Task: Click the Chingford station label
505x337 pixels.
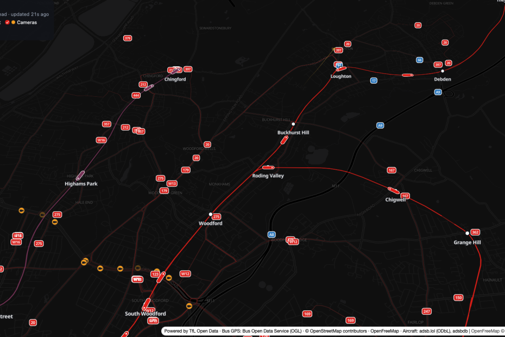Action: pyautogui.click(x=175, y=79)
